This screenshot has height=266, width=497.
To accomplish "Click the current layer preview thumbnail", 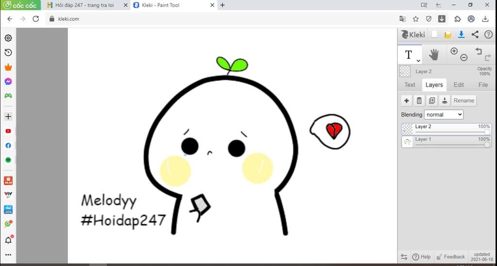I will click(405, 71).
